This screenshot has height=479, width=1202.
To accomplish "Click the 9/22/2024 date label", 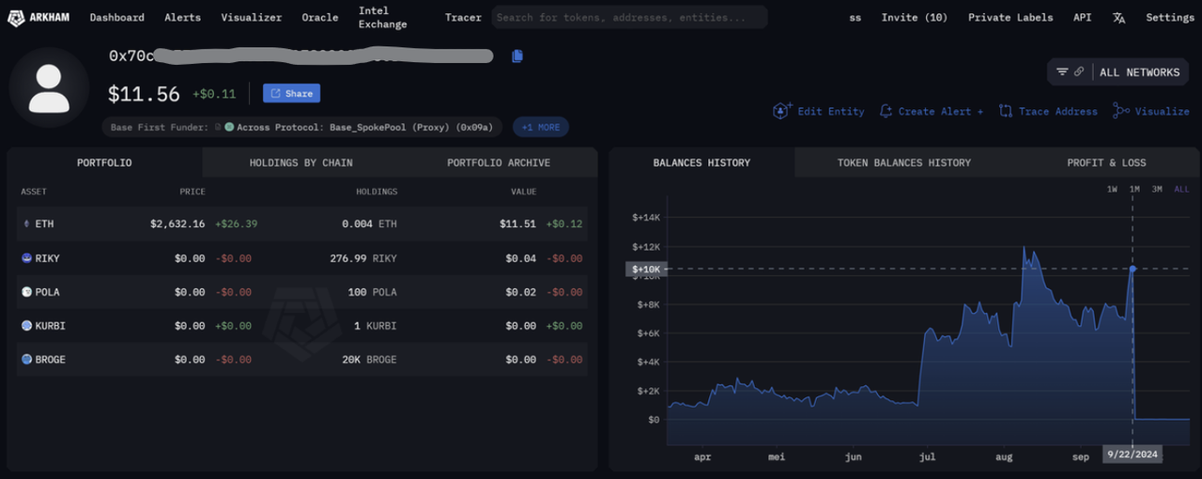I will tap(1133, 455).
